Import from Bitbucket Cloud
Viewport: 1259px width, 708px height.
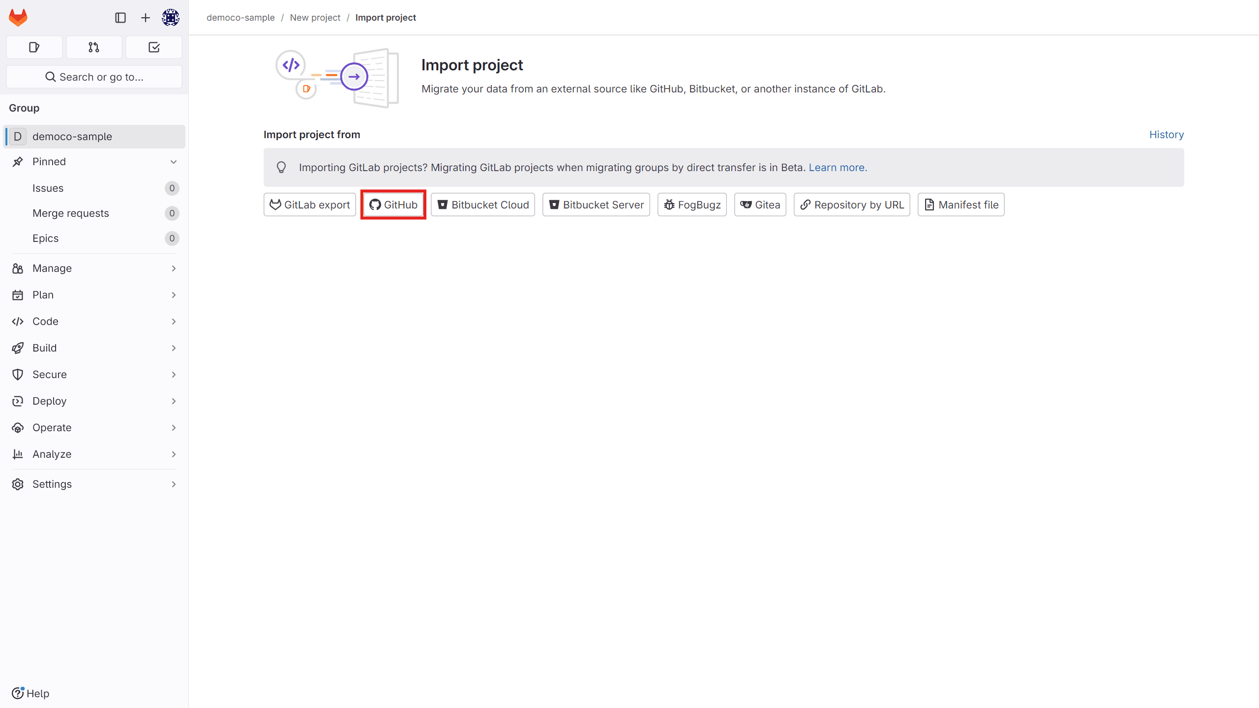[483, 205]
